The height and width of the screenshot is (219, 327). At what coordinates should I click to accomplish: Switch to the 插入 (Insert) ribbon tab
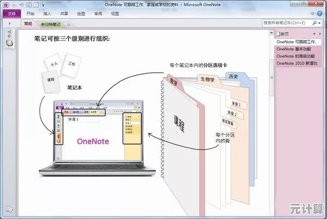47,14
